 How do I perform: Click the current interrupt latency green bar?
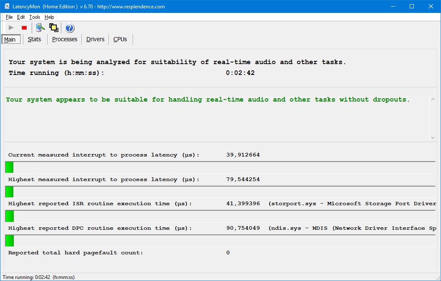point(9,167)
